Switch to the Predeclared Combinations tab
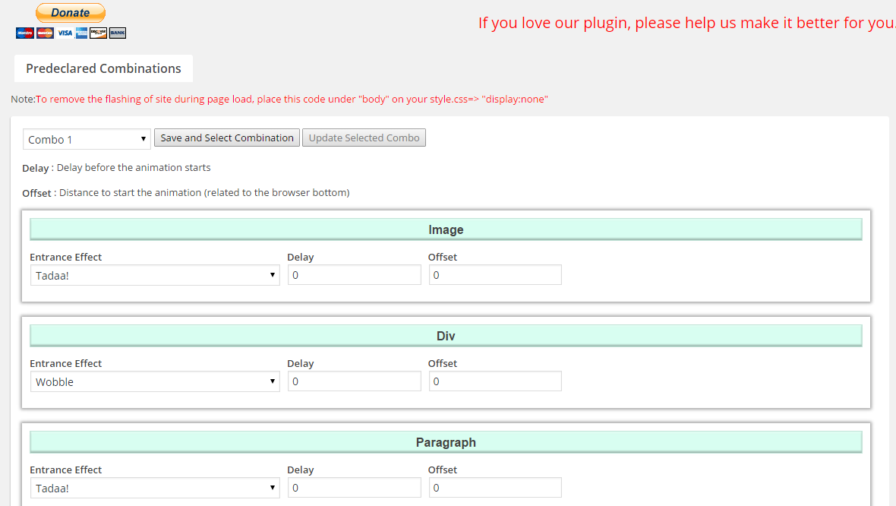 103,68
